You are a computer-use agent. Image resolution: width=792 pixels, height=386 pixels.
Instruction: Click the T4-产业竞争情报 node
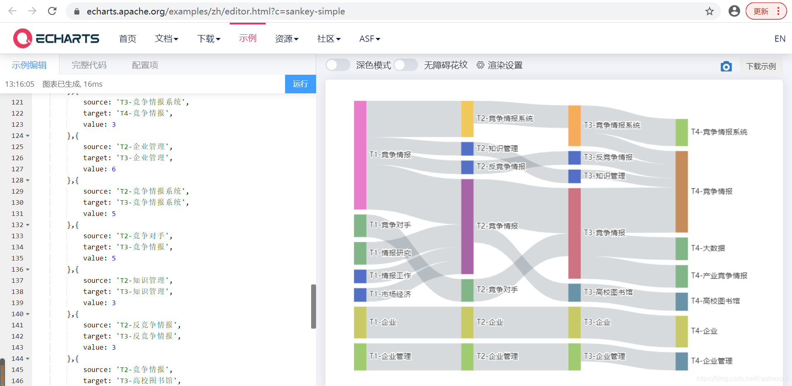[682, 276]
